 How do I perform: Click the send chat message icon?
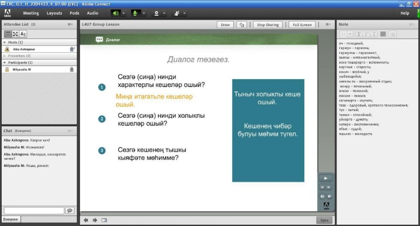pos(70,210)
